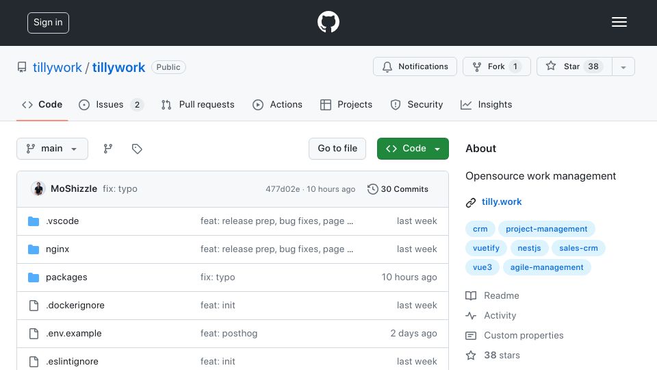Open the Pull requests tab
This screenshot has height=370, width=657.
198,104
